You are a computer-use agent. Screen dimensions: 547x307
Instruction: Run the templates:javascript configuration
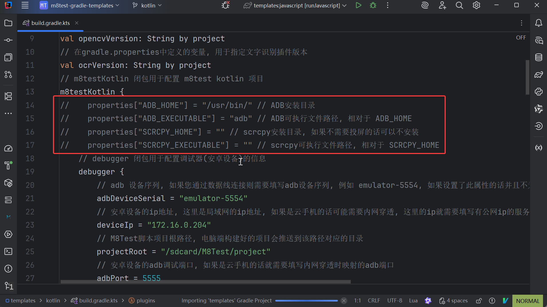point(358,5)
